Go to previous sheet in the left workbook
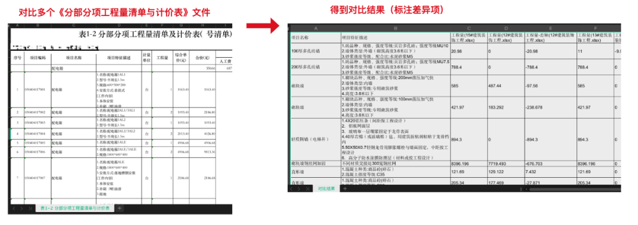Viewport: 638px width, 225px height. coord(14,208)
